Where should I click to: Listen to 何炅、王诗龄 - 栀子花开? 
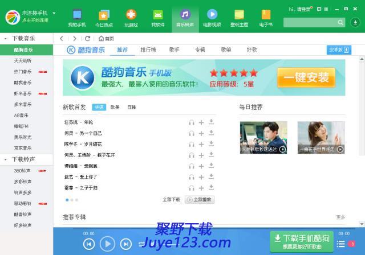192,155
